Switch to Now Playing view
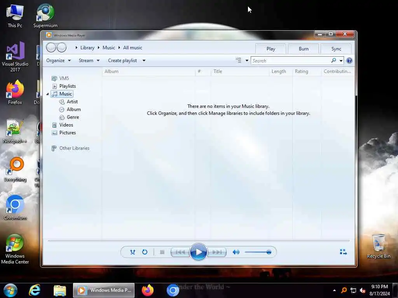 (x=343, y=251)
